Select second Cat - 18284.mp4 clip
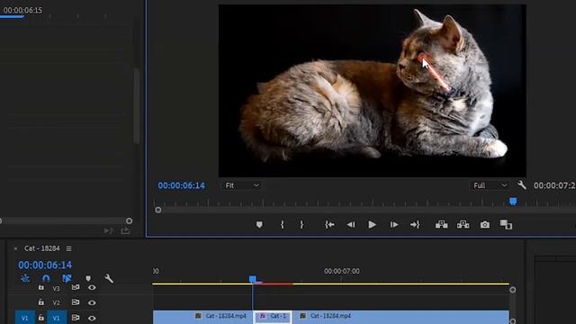Viewport: 576px width, 324px height. 400,317
